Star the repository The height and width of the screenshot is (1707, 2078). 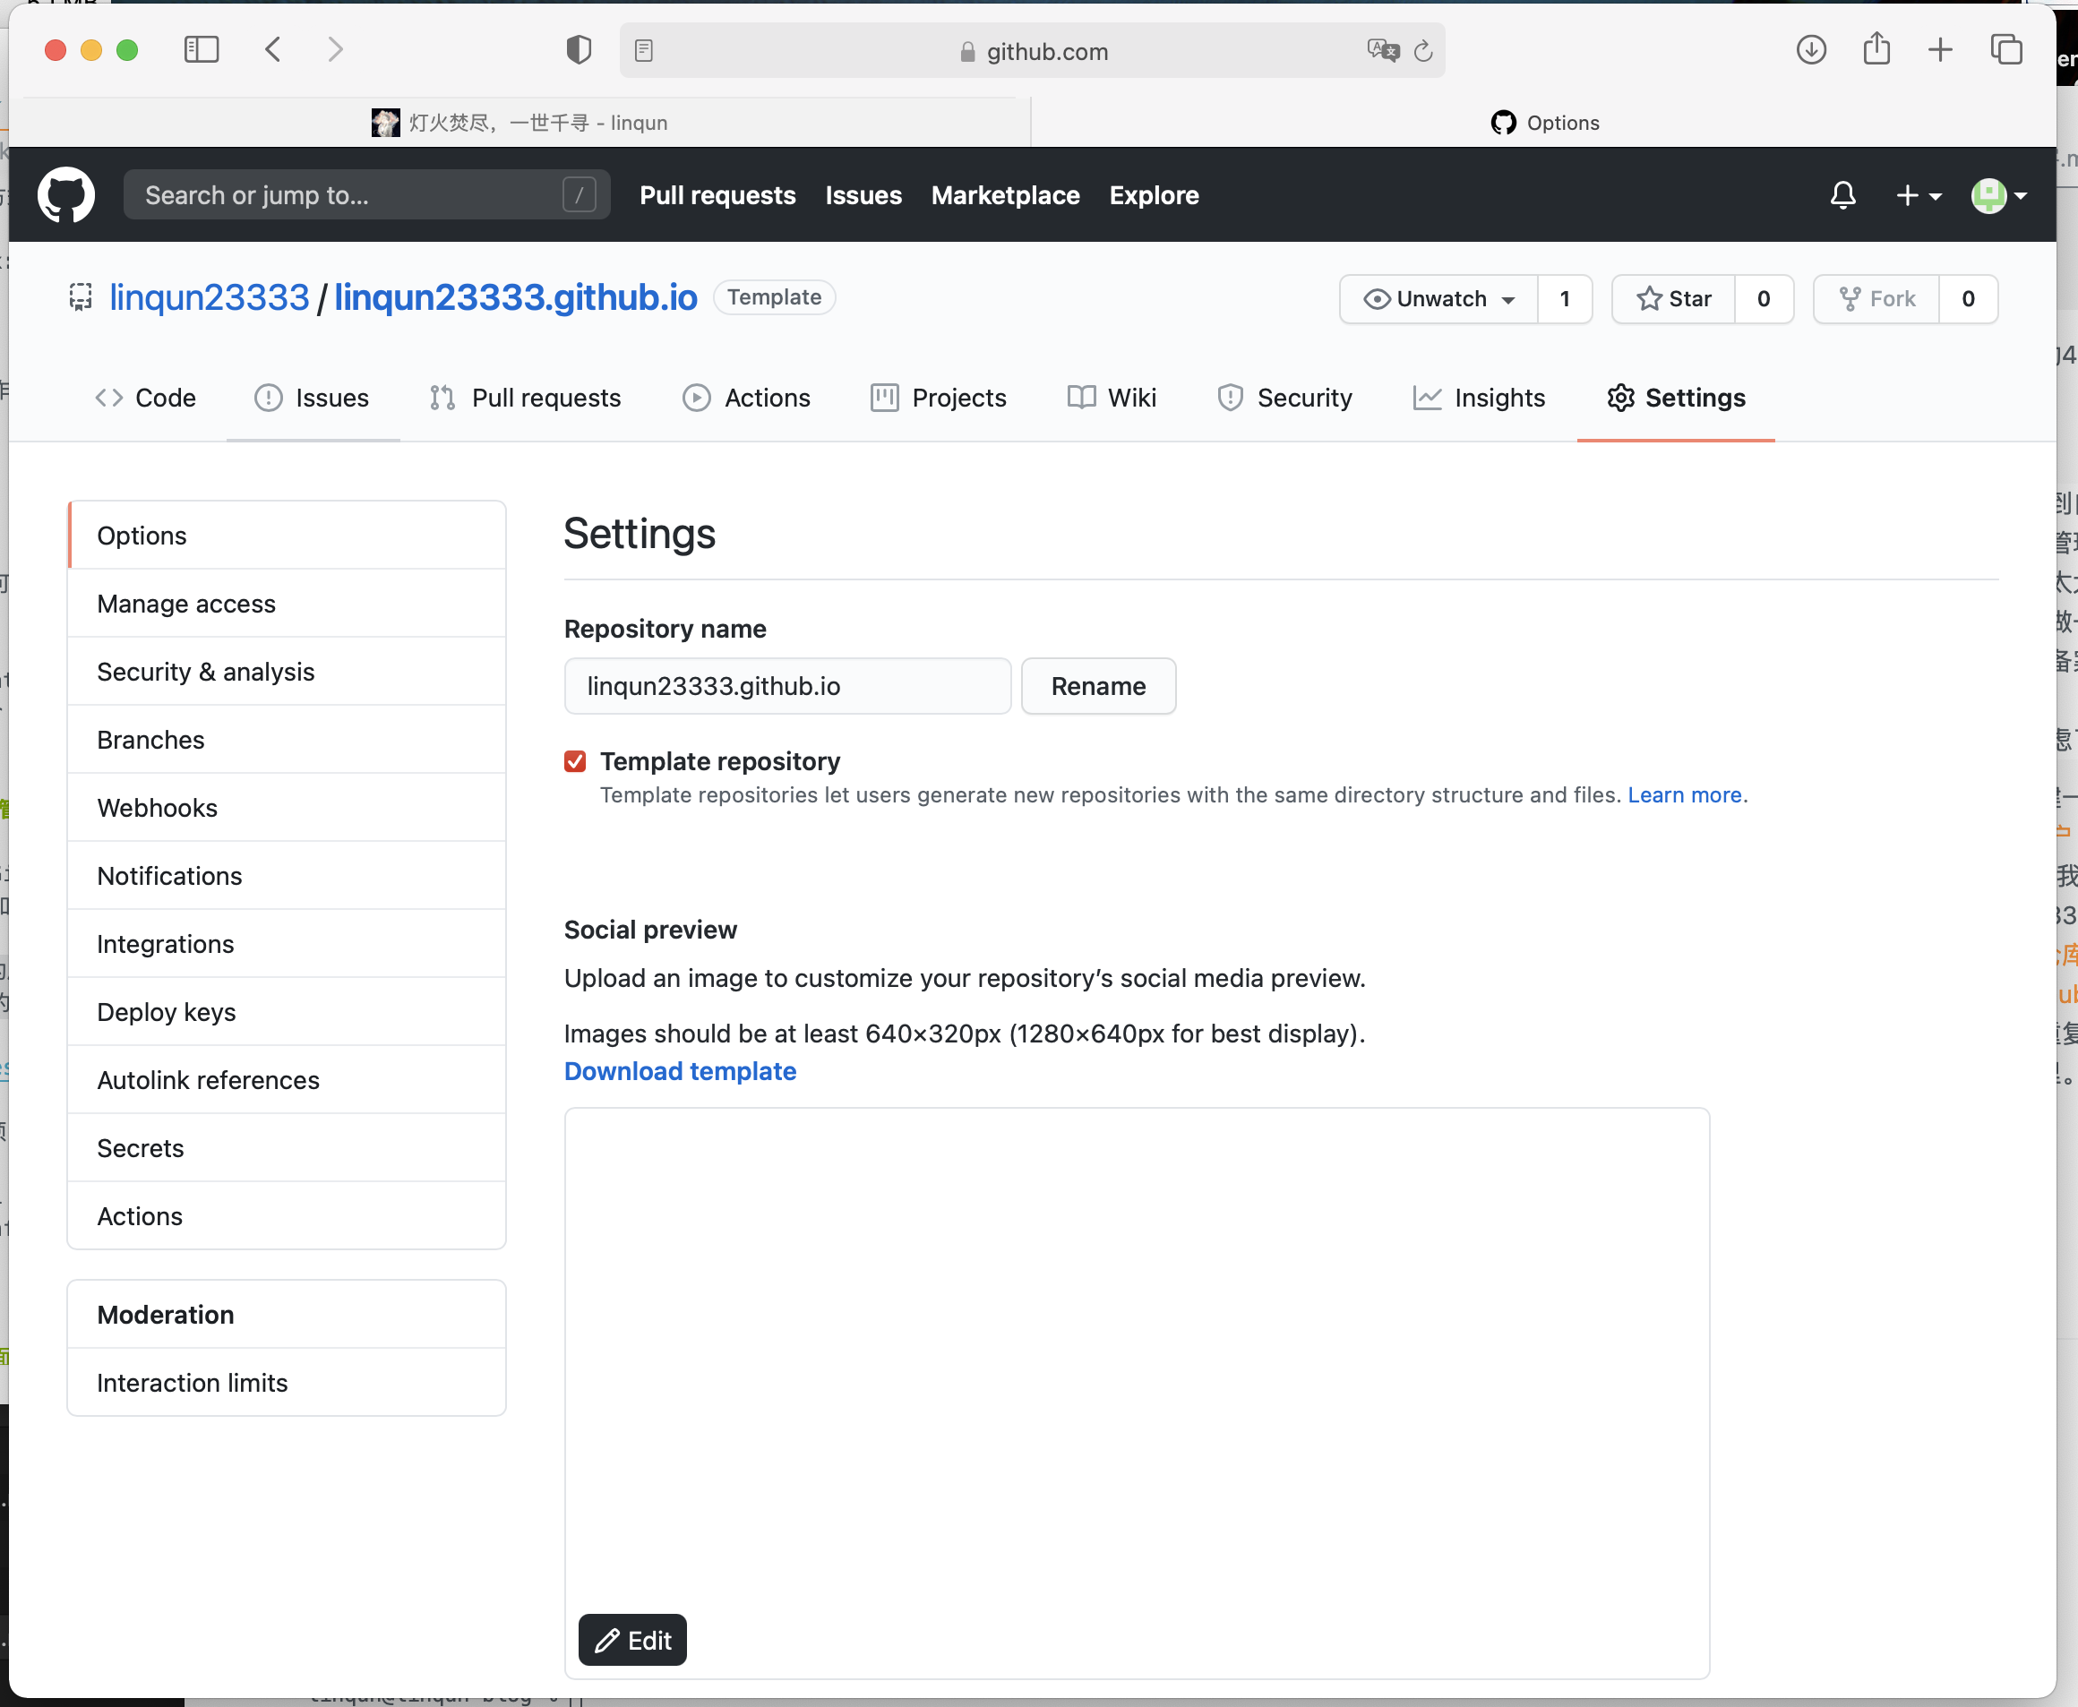[1674, 299]
